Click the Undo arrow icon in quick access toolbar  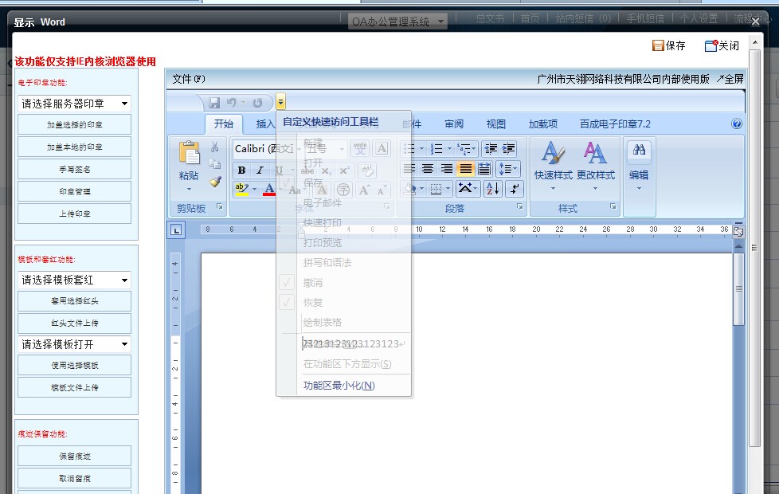[232, 102]
